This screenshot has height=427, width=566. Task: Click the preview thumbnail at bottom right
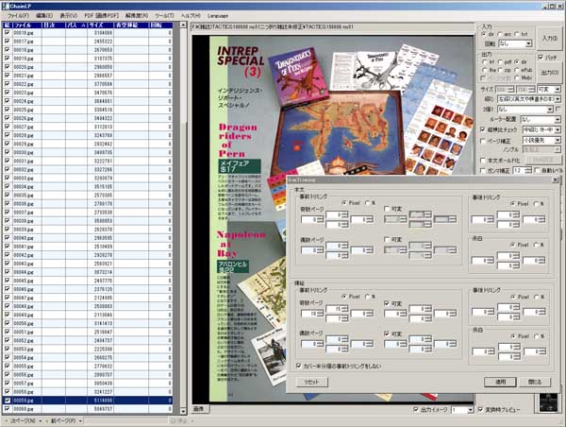pyautogui.click(x=548, y=402)
